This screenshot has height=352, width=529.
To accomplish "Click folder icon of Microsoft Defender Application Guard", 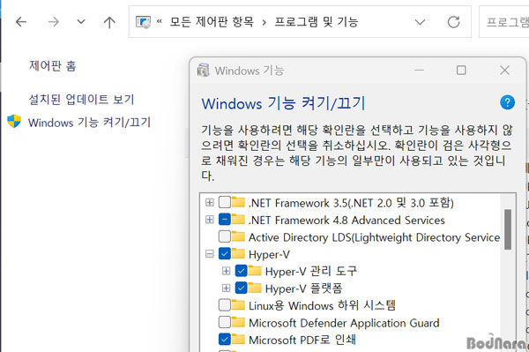I will point(238,322).
